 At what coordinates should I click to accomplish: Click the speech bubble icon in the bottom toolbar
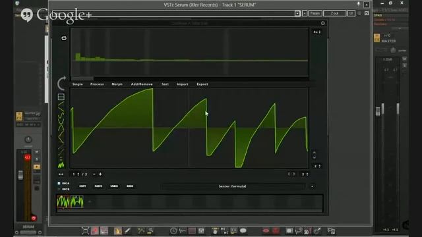pyautogui.click(x=243, y=231)
